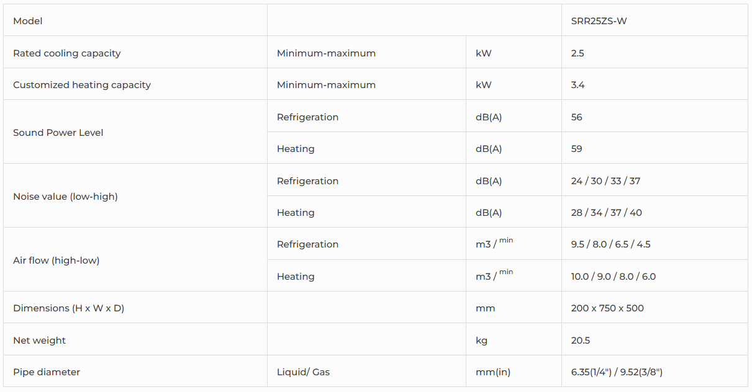Click the "Liquid/ Gas" cell
This screenshot has width=752, height=392.
(x=303, y=372)
